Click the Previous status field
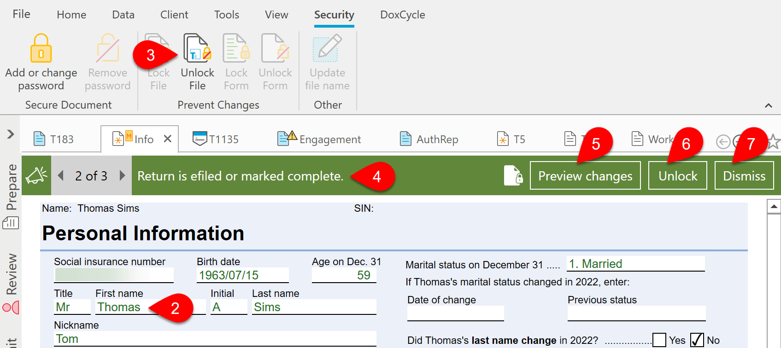 click(x=637, y=313)
